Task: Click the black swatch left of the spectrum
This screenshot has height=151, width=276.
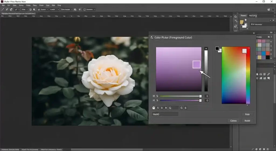Action: pyautogui.click(x=217, y=49)
